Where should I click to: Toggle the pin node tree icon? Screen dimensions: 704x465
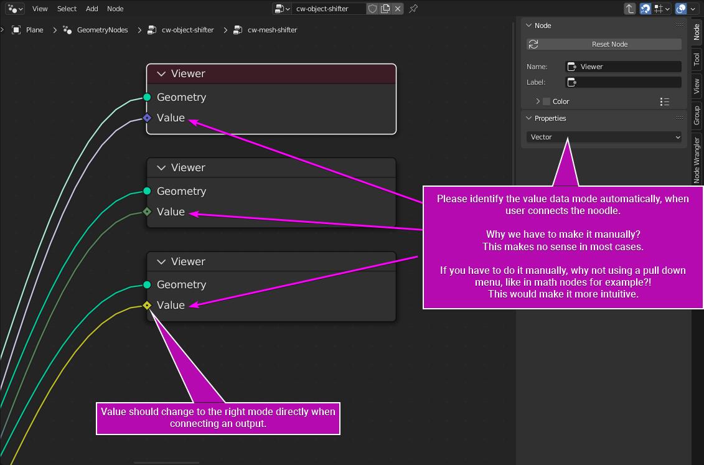(413, 9)
